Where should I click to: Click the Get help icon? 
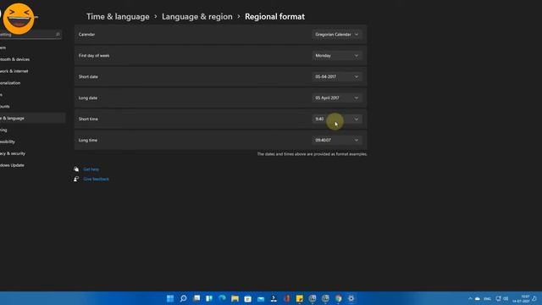[x=76, y=169]
